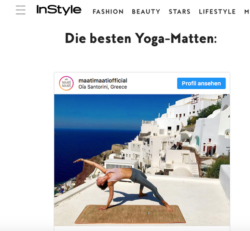
Task: Click the Maati Maati profile avatar
Action: point(66,83)
